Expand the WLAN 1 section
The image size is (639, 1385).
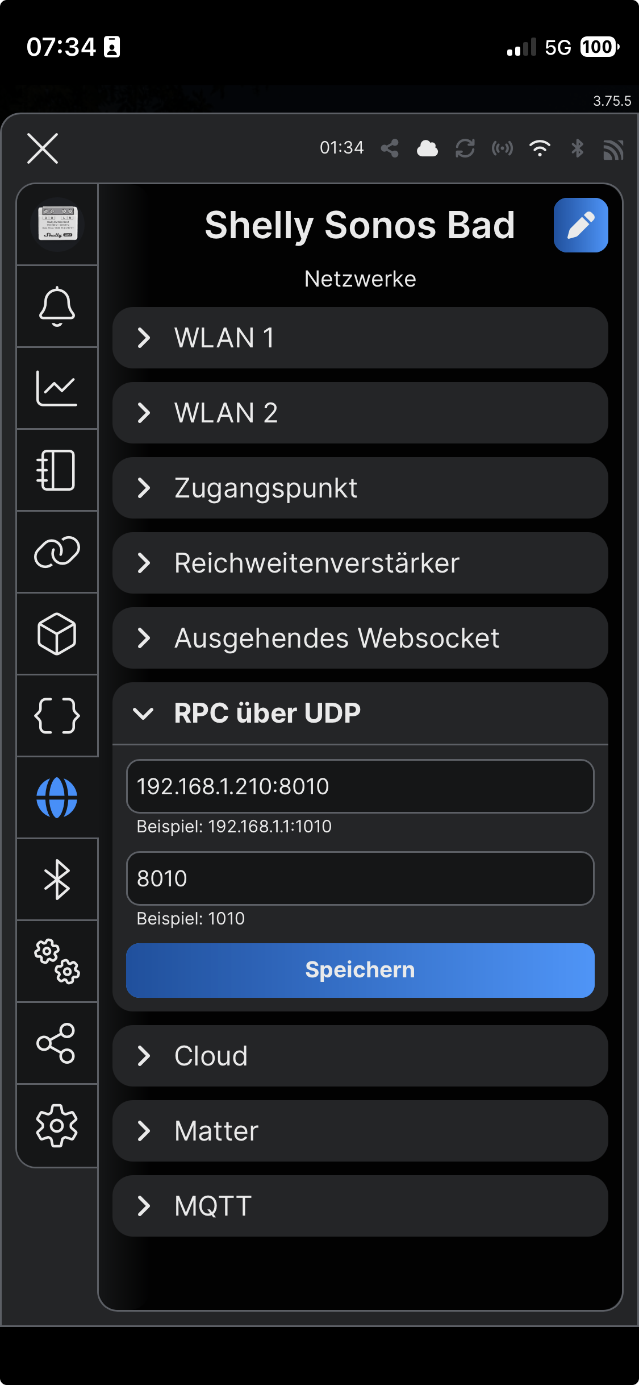[360, 338]
